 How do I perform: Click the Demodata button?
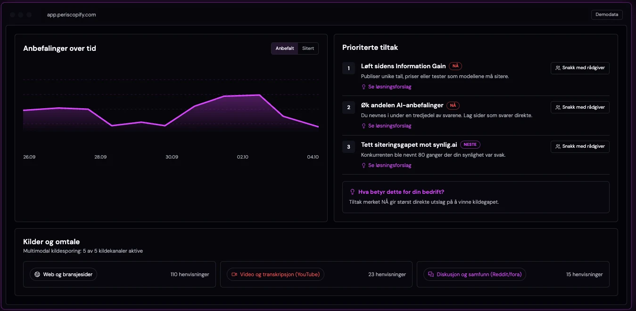click(x=607, y=15)
